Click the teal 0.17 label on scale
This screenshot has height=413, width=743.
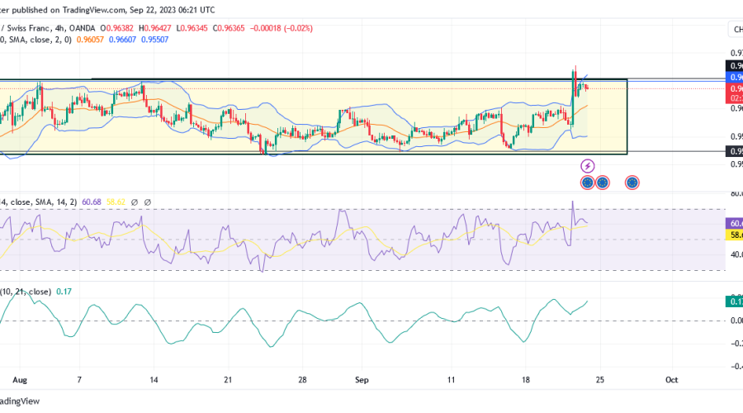[734, 301]
